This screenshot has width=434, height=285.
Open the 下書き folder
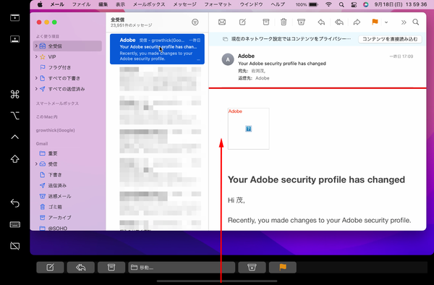[x=55, y=175]
